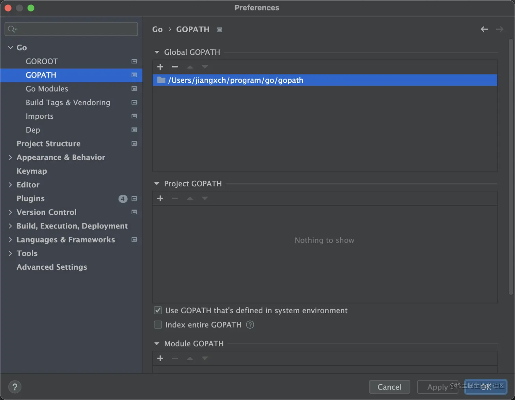Image resolution: width=515 pixels, height=400 pixels.
Task: Open help for Index entire GOPATH
Action: coord(250,325)
